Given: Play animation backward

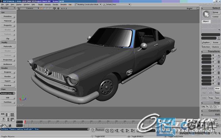Looking at the screenshot, I should (122, 131).
